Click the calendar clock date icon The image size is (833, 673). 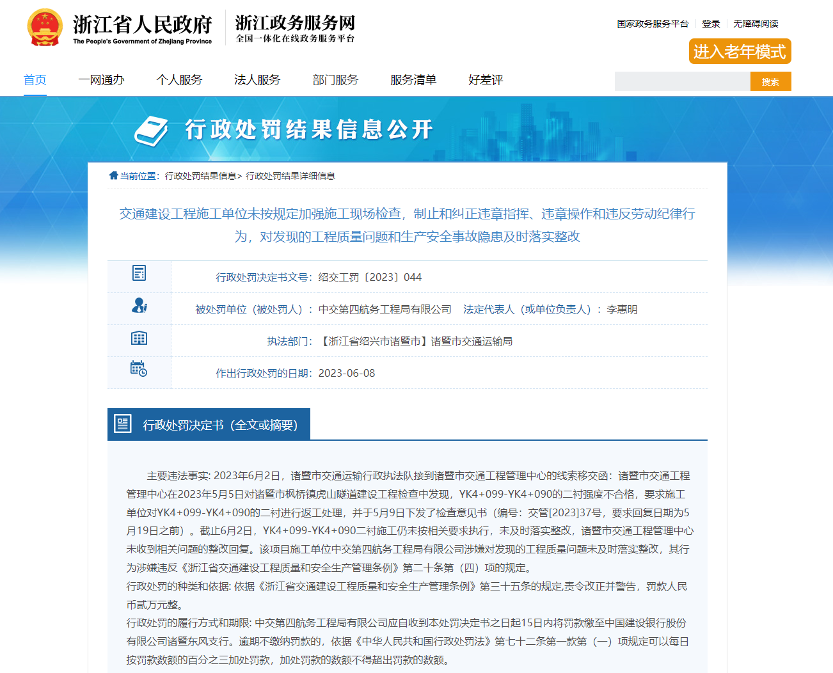139,368
